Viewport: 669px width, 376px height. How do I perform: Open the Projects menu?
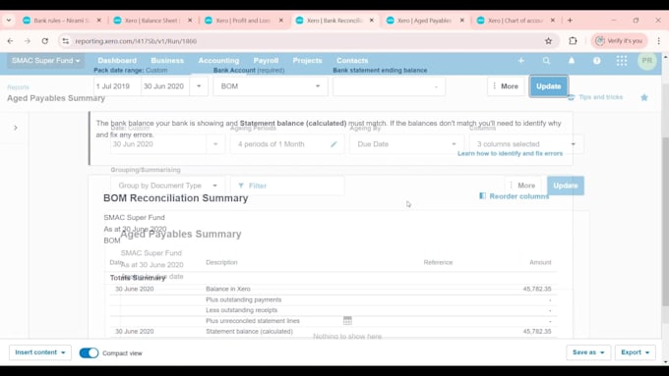click(307, 61)
